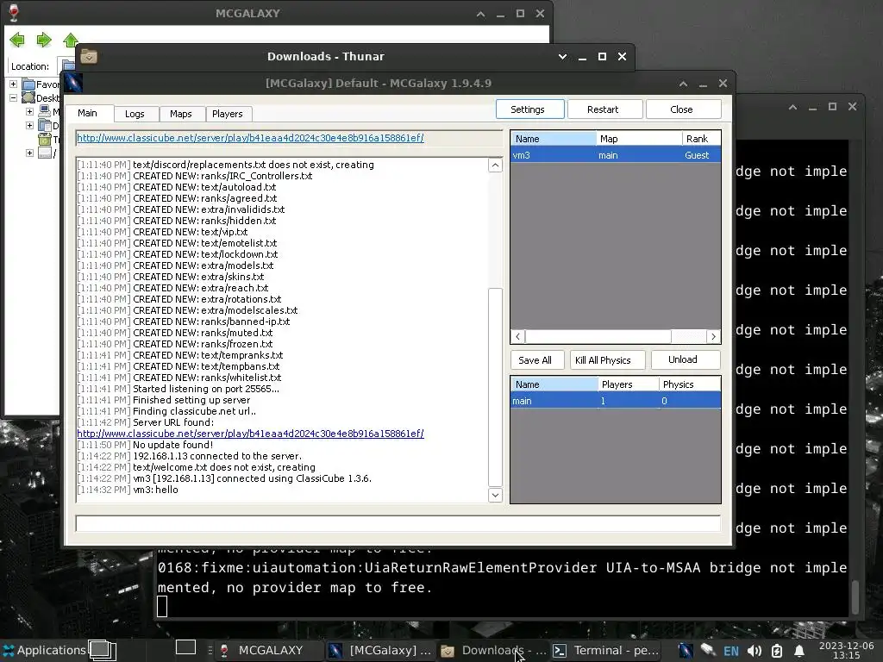Expand the Documents node in the file tree
This screenshot has width=883, height=662.
pyautogui.click(x=29, y=125)
